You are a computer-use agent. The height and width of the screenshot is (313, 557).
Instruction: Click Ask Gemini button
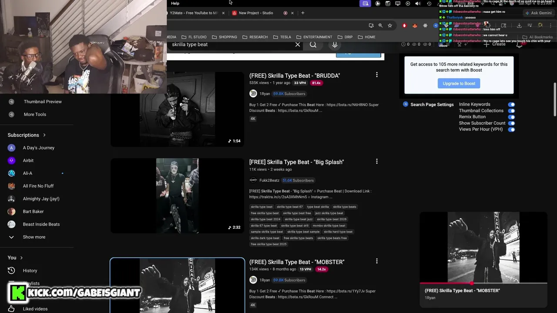[538, 13]
